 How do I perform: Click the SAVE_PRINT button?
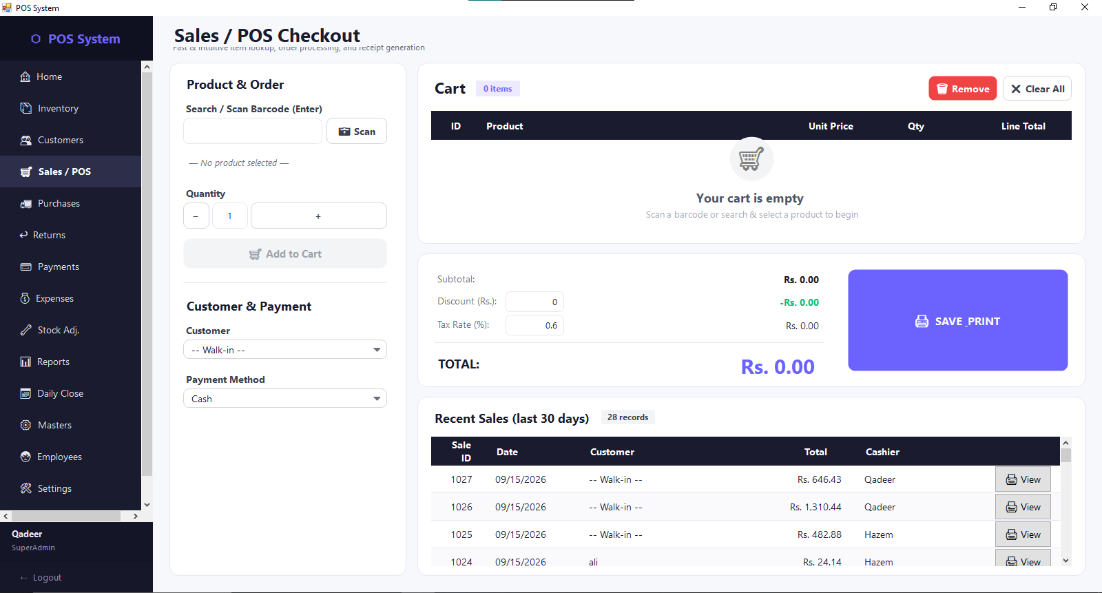(958, 320)
